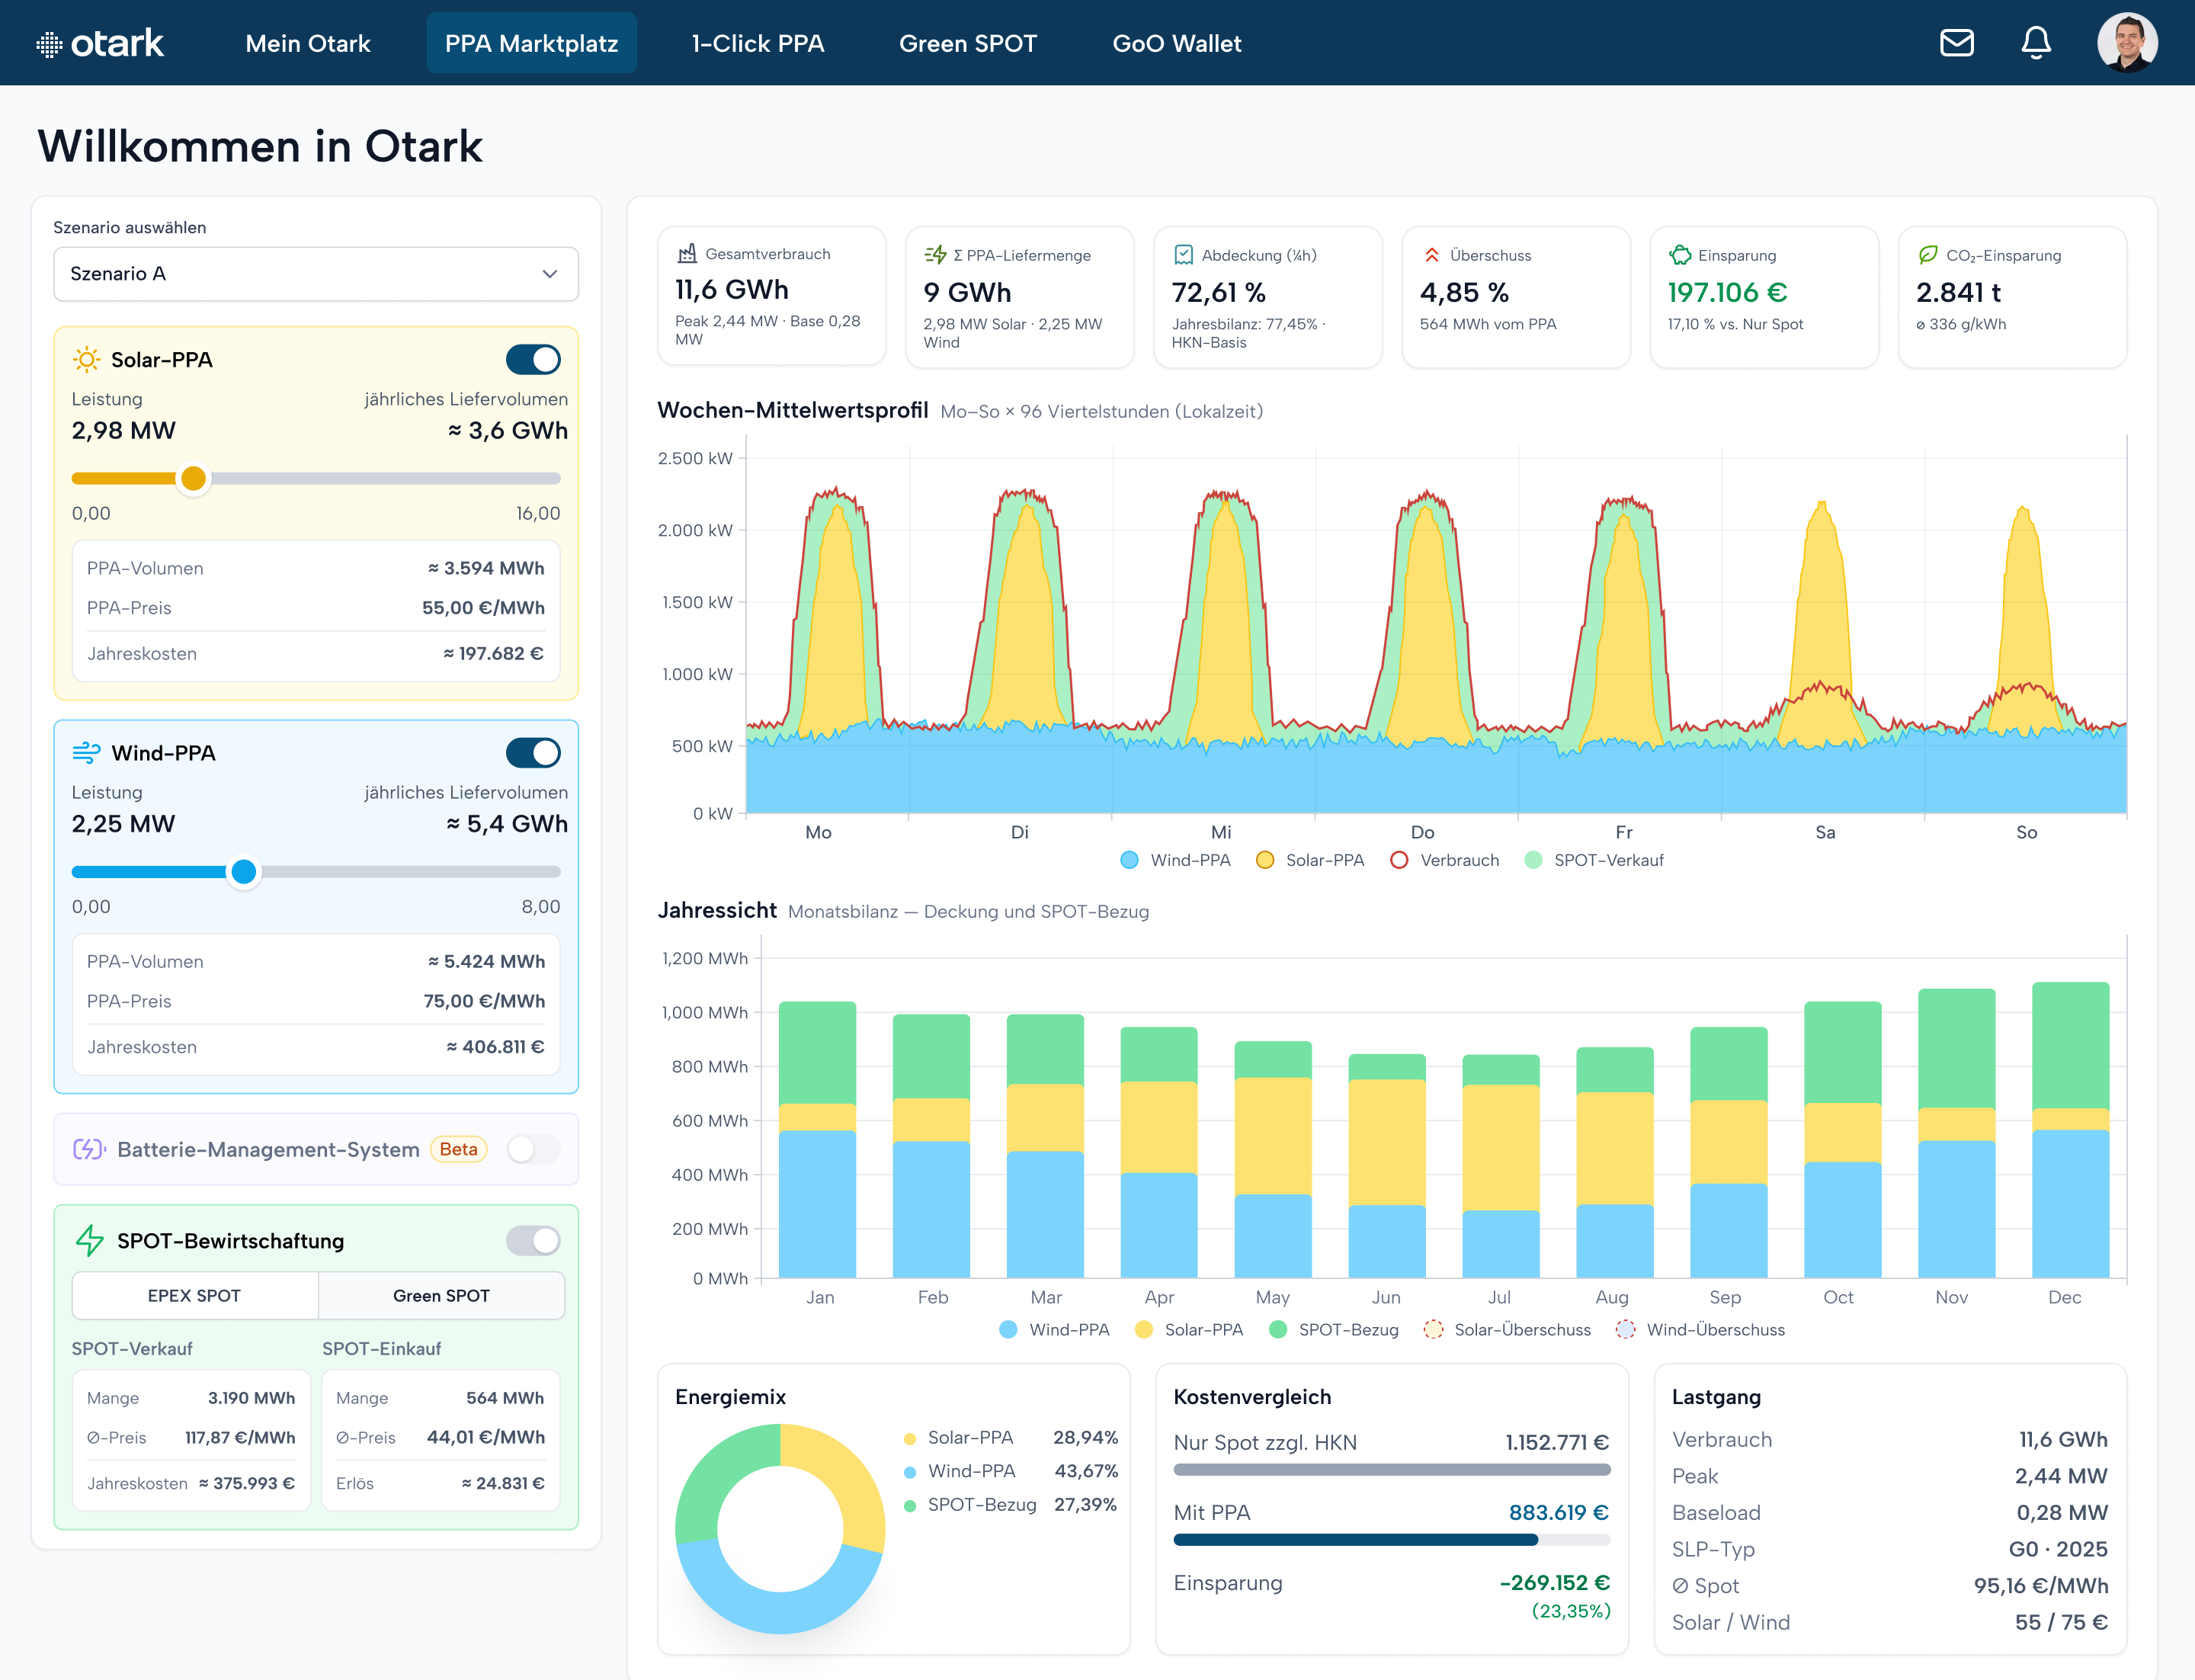Click the Einsparung value 197.106 €

(x=1727, y=292)
